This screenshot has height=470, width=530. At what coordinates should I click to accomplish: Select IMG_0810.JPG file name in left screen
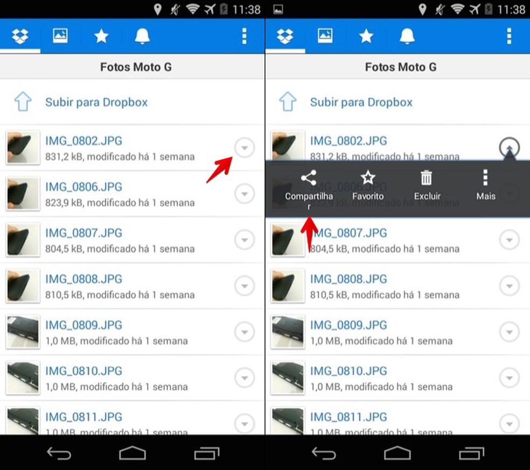pyautogui.click(x=84, y=371)
